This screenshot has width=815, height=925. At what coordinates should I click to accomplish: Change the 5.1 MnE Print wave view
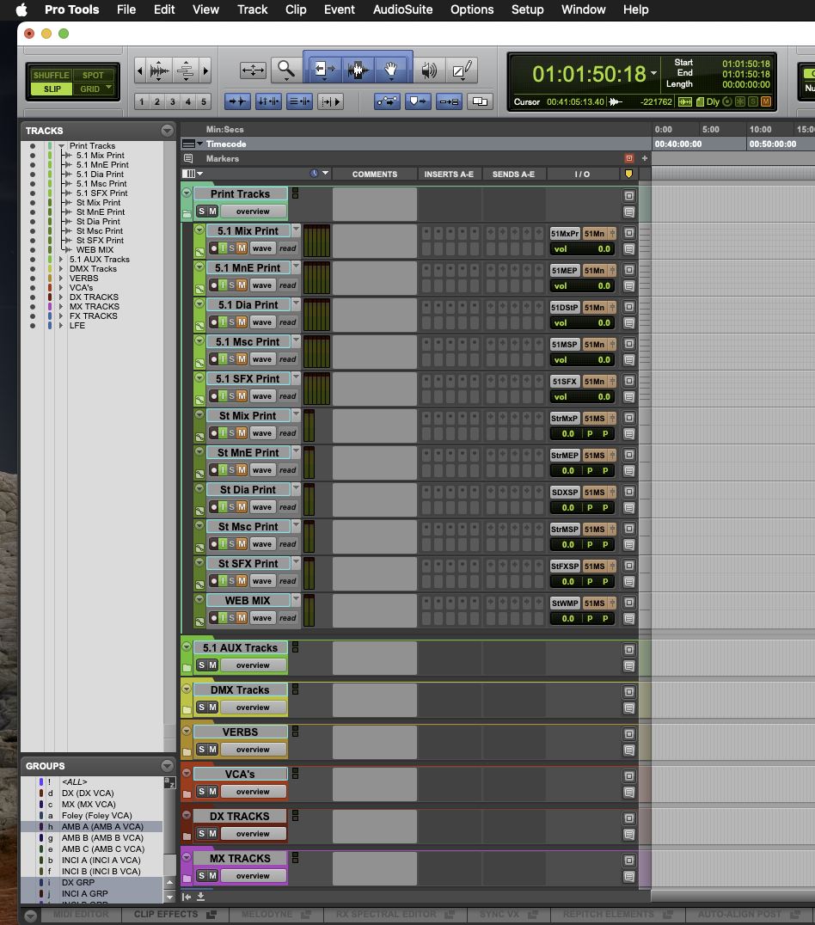(x=262, y=285)
